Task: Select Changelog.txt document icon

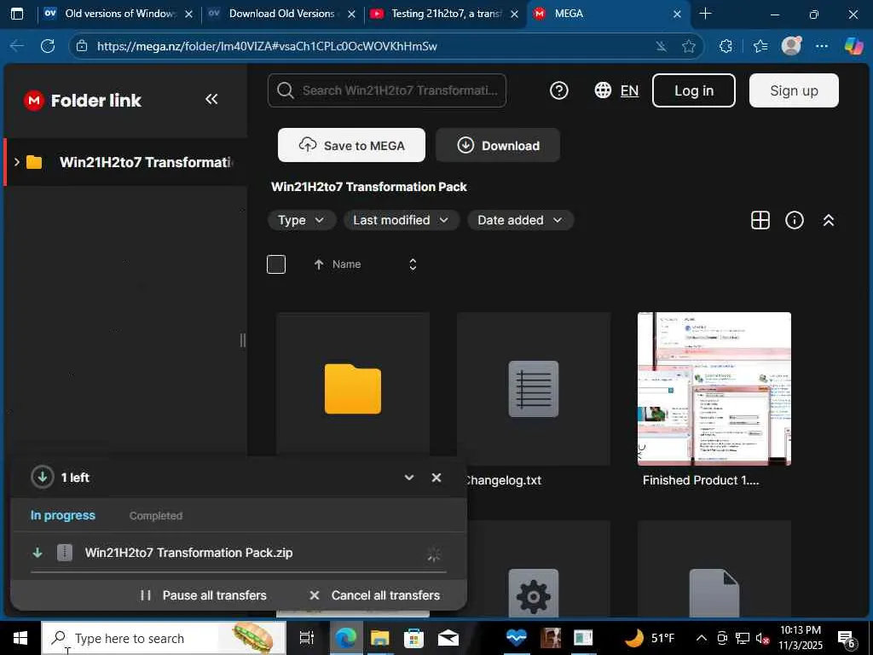Action: 534,389
